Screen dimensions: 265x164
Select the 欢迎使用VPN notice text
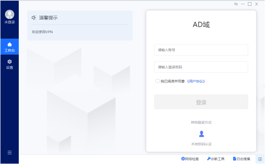(42, 32)
